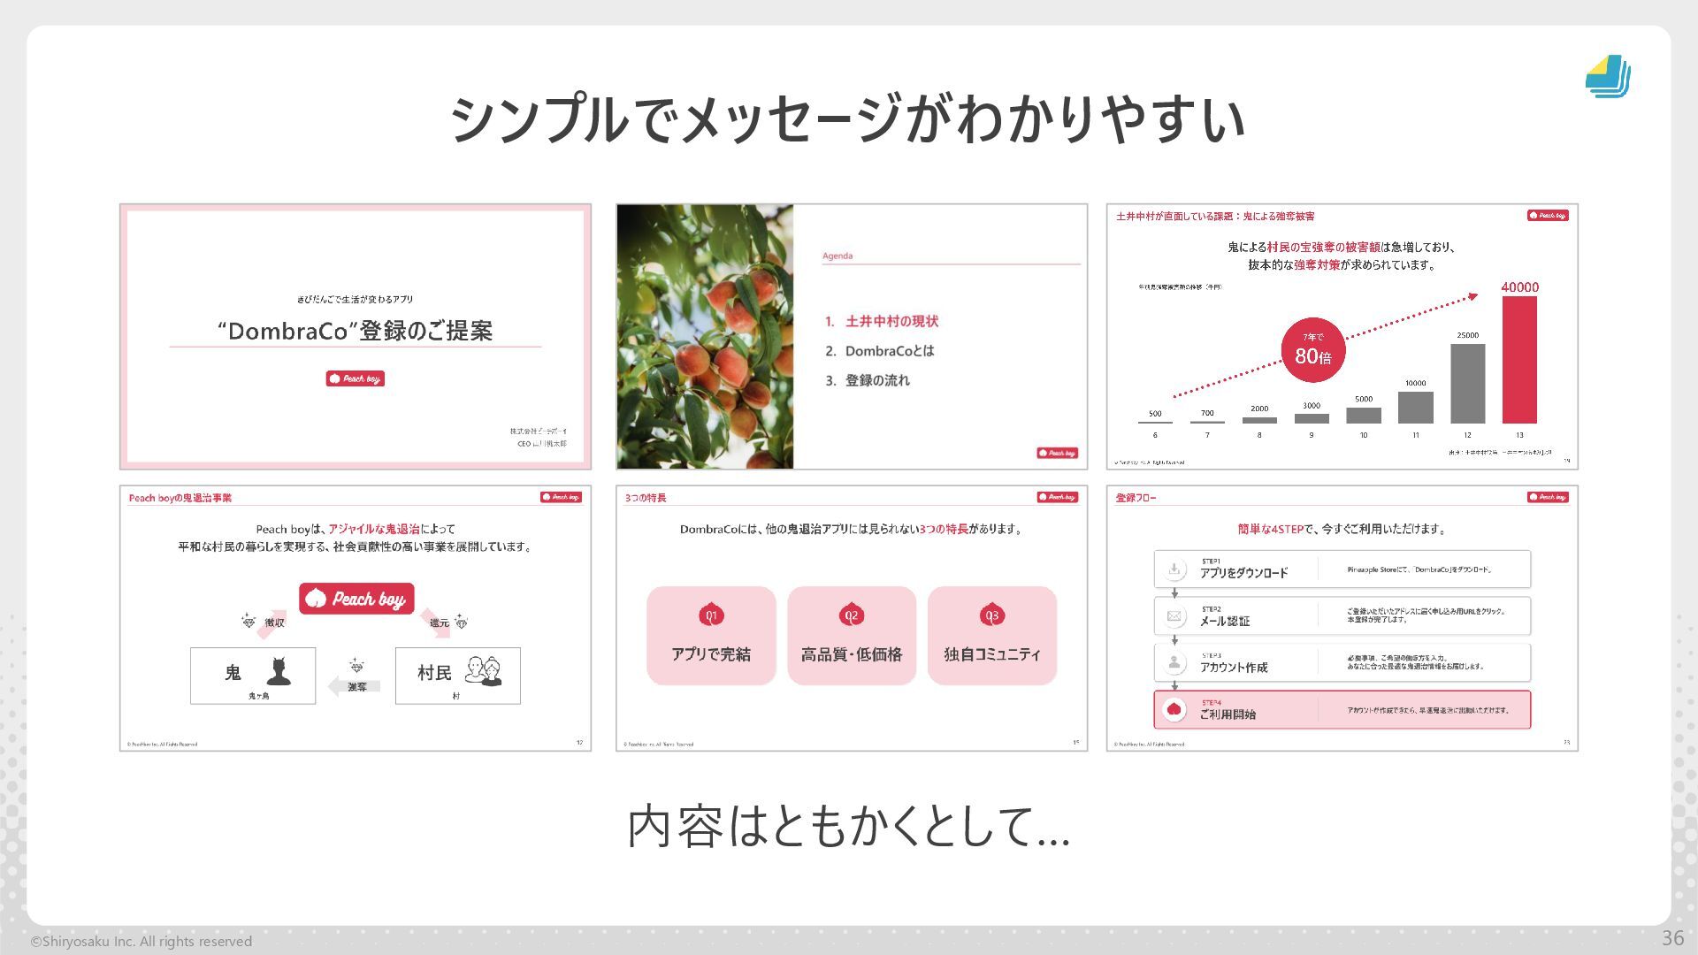Click the peach icon in STEP4

[1174, 709]
